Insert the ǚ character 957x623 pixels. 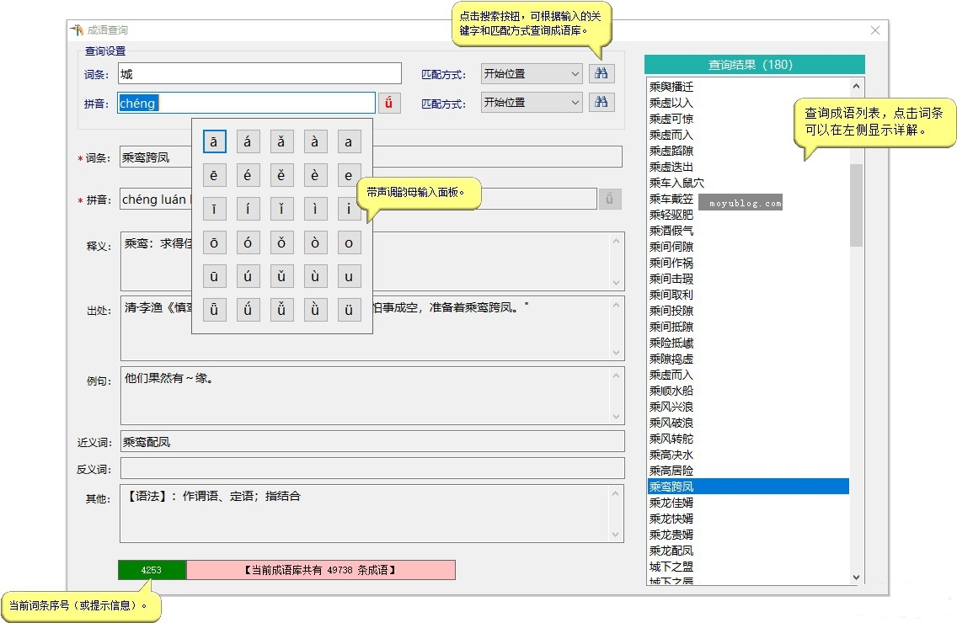coord(281,309)
